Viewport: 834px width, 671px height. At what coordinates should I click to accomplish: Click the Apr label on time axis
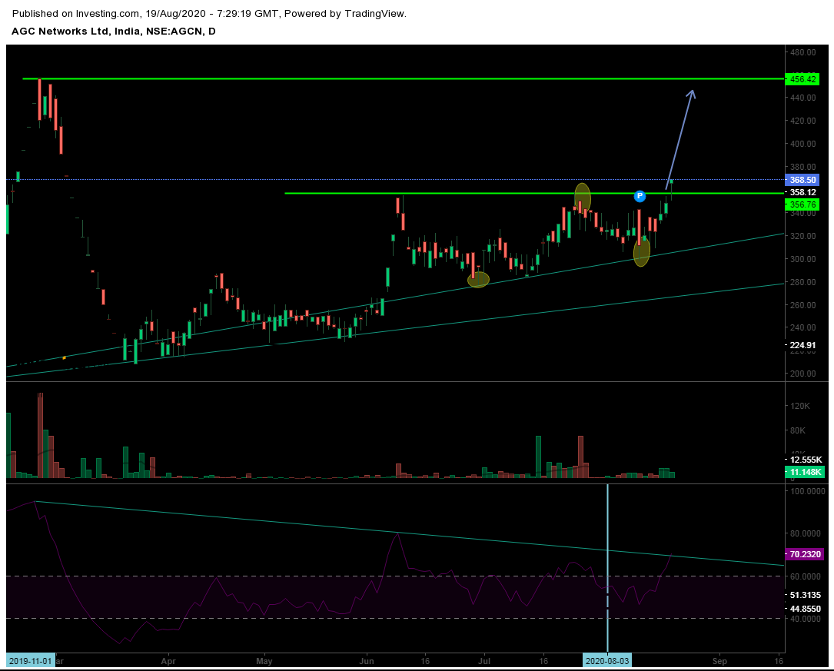click(168, 662)
